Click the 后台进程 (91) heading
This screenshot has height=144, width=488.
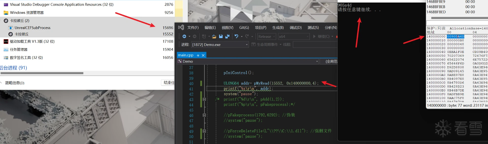click(13, 68)
